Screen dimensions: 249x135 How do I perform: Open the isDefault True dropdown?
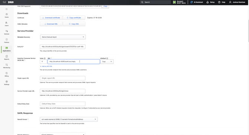(x=107, y=62)
